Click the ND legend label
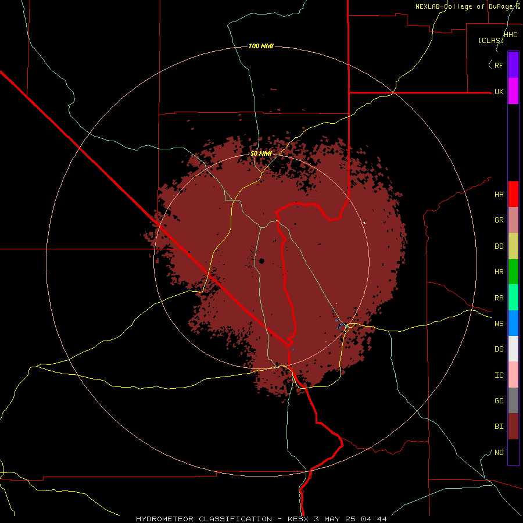This screenshot has width=523, height=523. pyautogui.click(x=499, y=453)
